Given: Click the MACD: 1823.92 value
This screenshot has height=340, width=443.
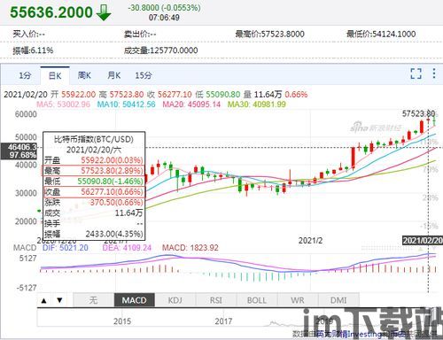Looking at the screenshot, I should pos(190,248).
